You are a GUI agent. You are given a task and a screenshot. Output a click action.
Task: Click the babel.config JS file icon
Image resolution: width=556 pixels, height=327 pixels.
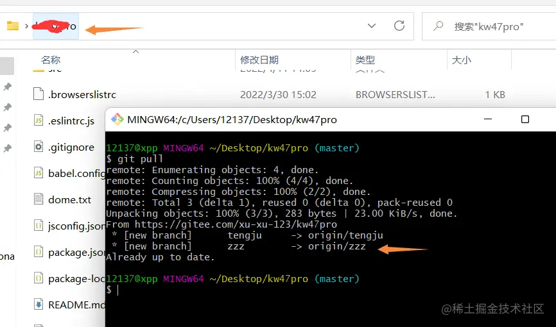39,172
